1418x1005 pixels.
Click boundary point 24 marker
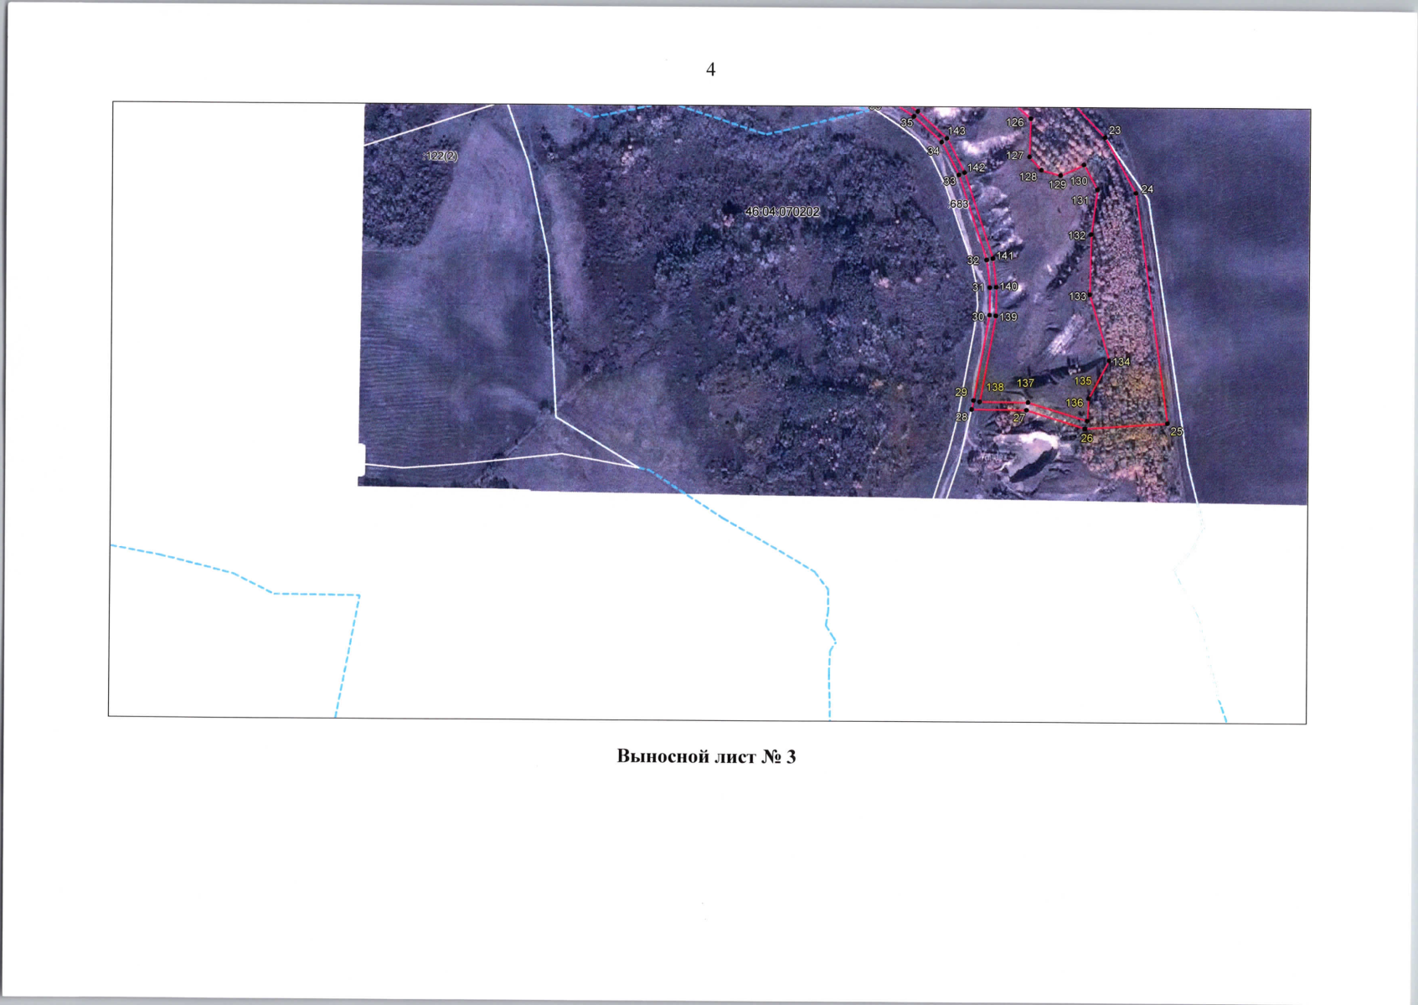click(1137, 193)
